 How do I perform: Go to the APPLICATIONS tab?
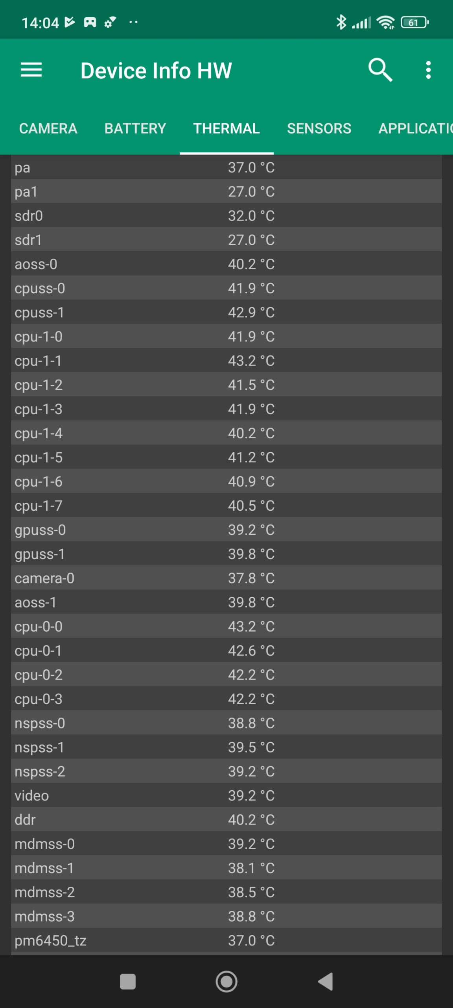point(415,128)
